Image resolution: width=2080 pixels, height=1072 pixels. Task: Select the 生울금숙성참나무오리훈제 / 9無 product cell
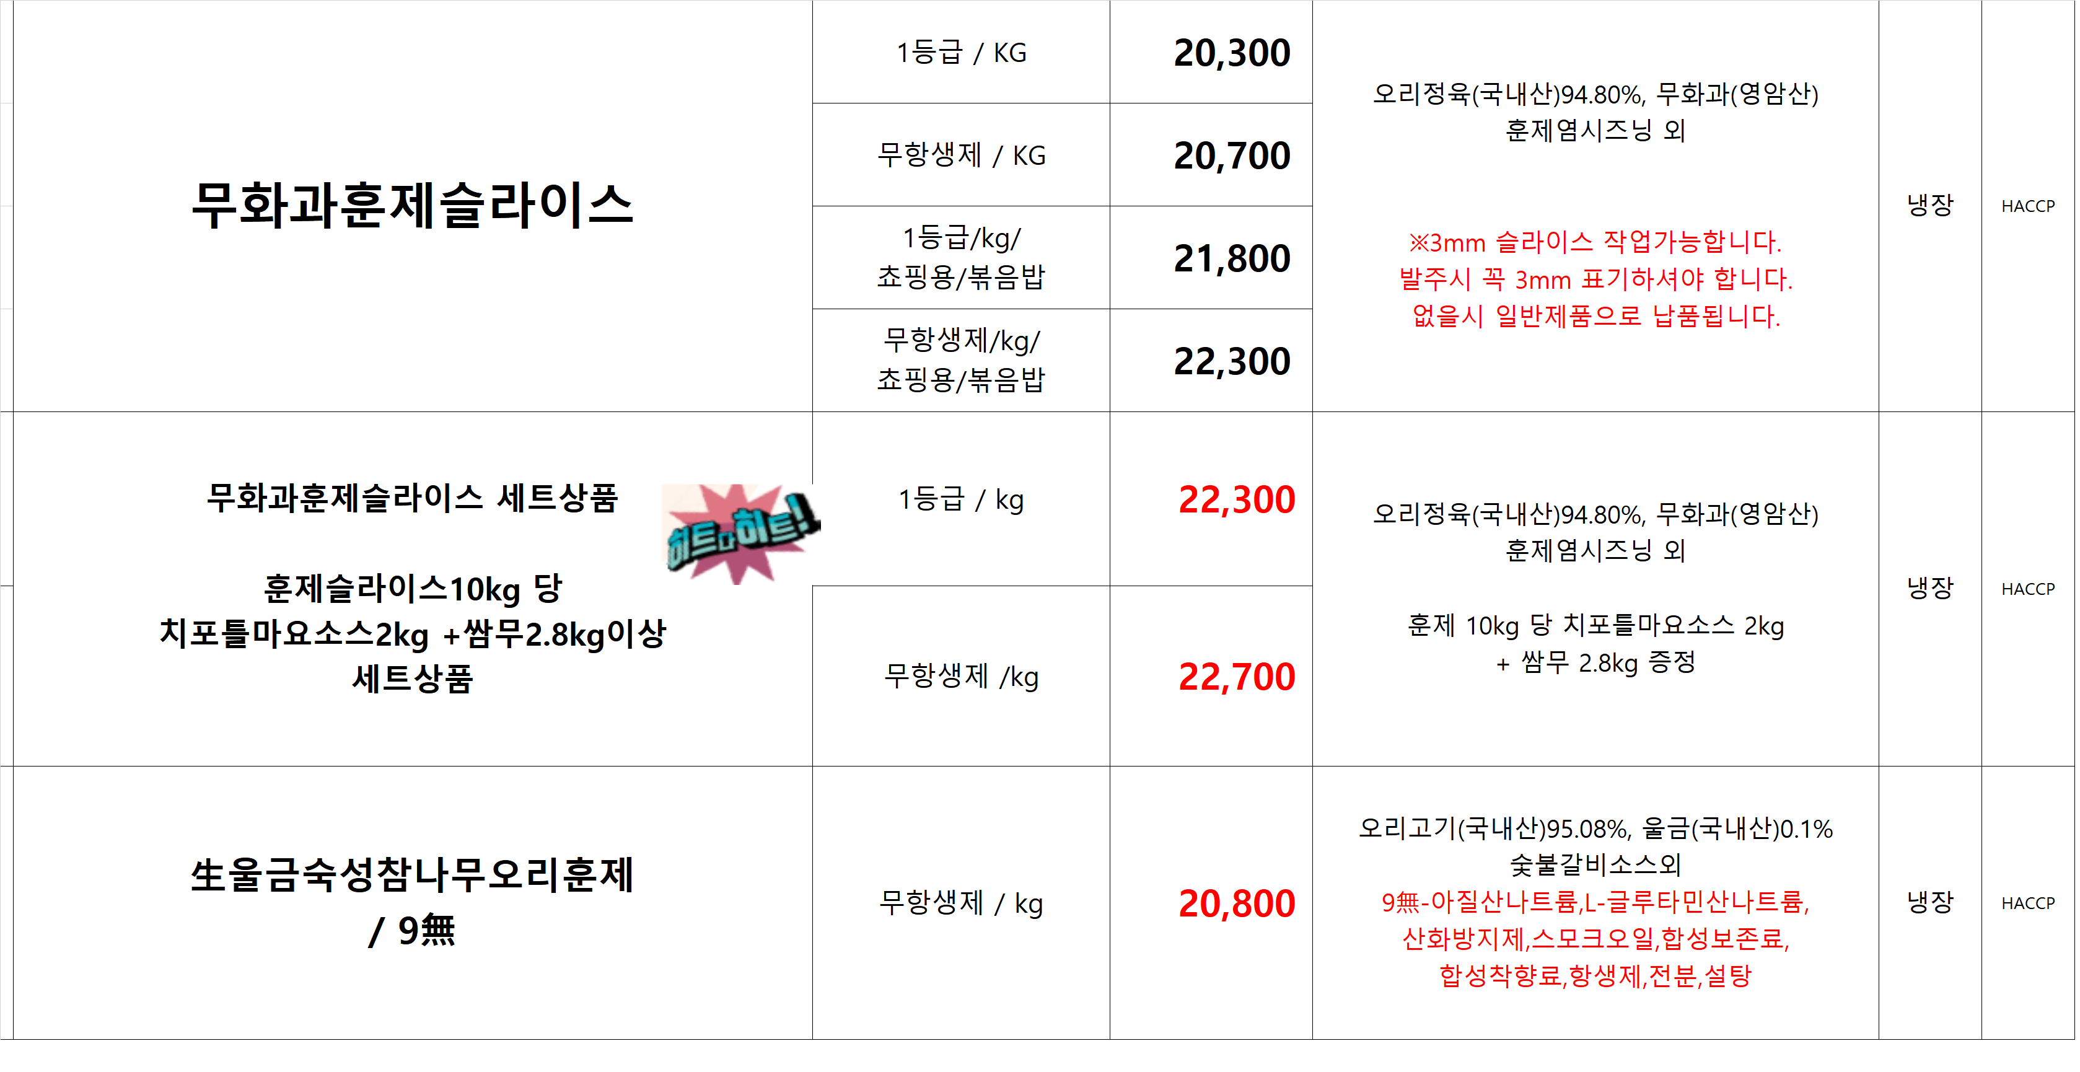pos(413,902)
